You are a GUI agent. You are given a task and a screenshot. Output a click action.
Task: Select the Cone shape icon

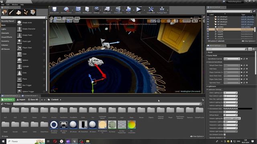tap(19, 73)
